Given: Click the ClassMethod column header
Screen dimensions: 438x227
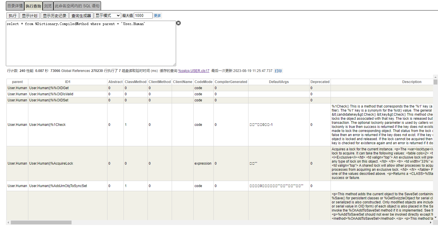Looking at the screenshot, I should pos(135,82).
